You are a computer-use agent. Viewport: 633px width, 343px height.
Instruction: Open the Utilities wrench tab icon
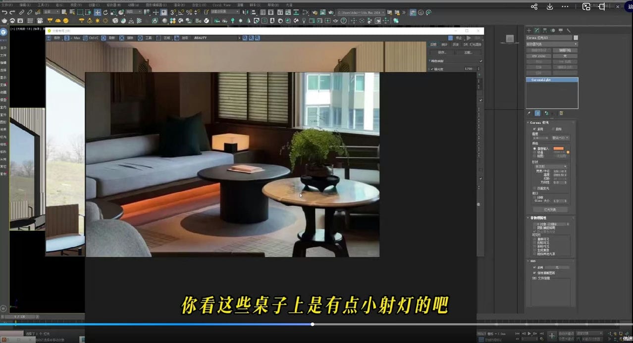pyautogui.click(x=569, y=31)
